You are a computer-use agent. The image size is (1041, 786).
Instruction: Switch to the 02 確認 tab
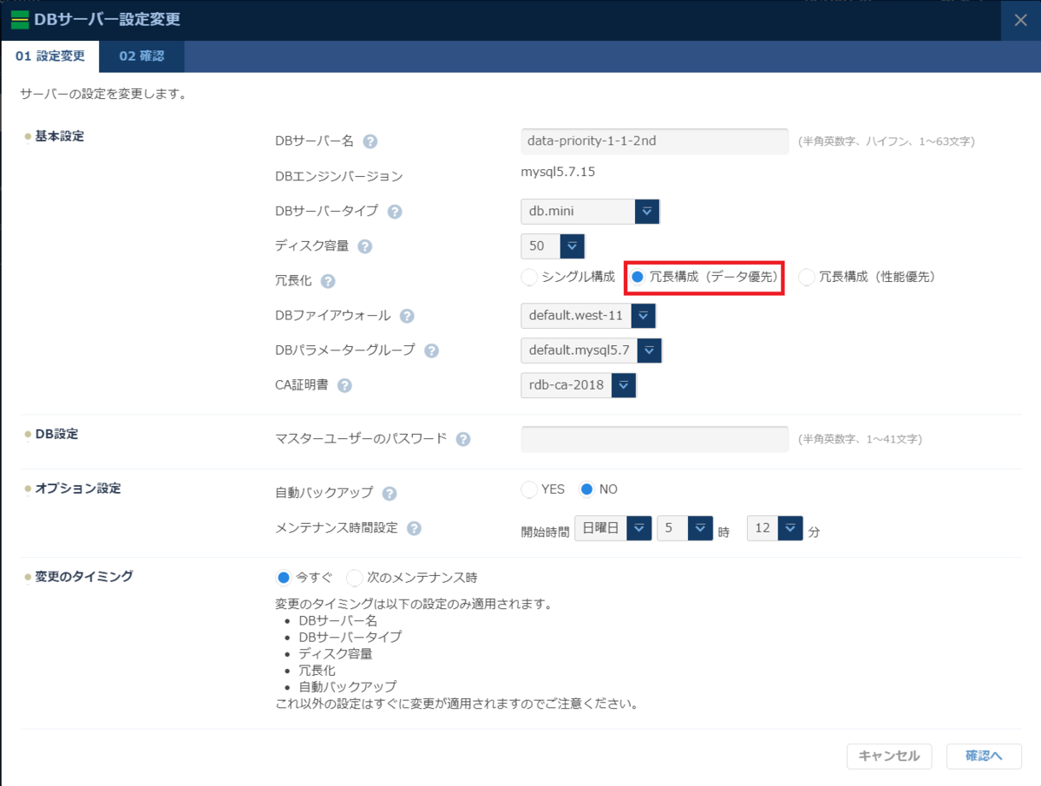(x=141, y=57)
